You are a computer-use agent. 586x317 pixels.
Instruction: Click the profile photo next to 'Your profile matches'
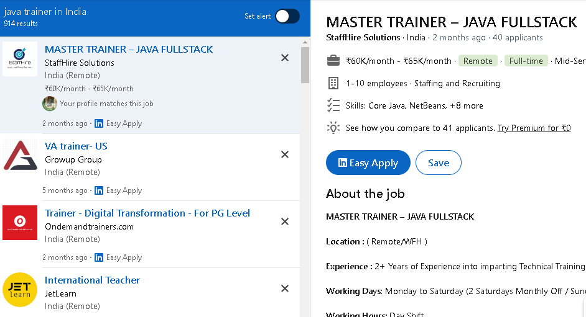click(50, 104)
